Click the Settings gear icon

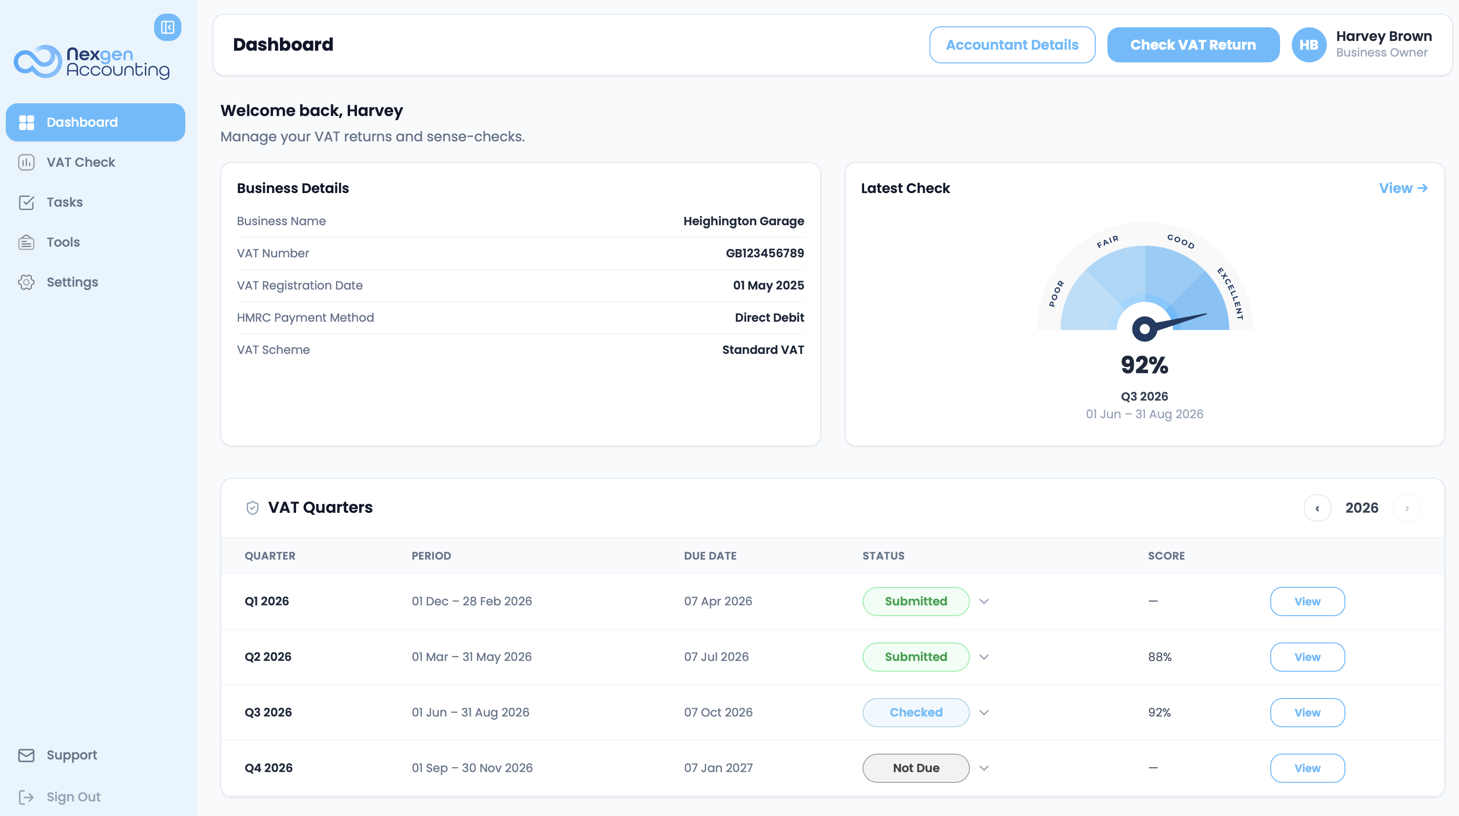pos(27,282)
